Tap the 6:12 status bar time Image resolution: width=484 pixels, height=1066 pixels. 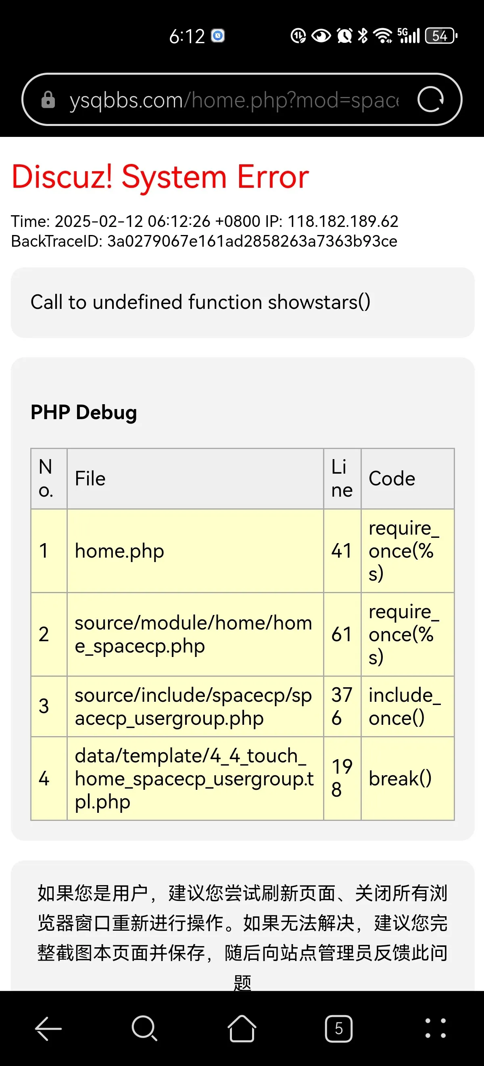(x=187, y=36)
